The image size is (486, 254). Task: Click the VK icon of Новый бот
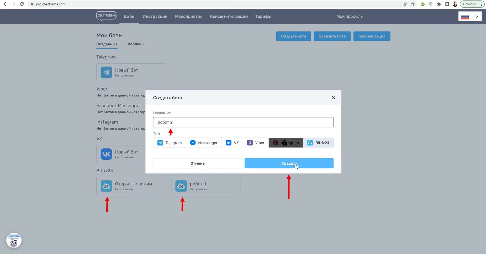[106, 154]
